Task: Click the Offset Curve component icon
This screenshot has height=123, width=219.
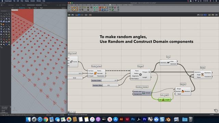Action: click(x=72, y=61)
